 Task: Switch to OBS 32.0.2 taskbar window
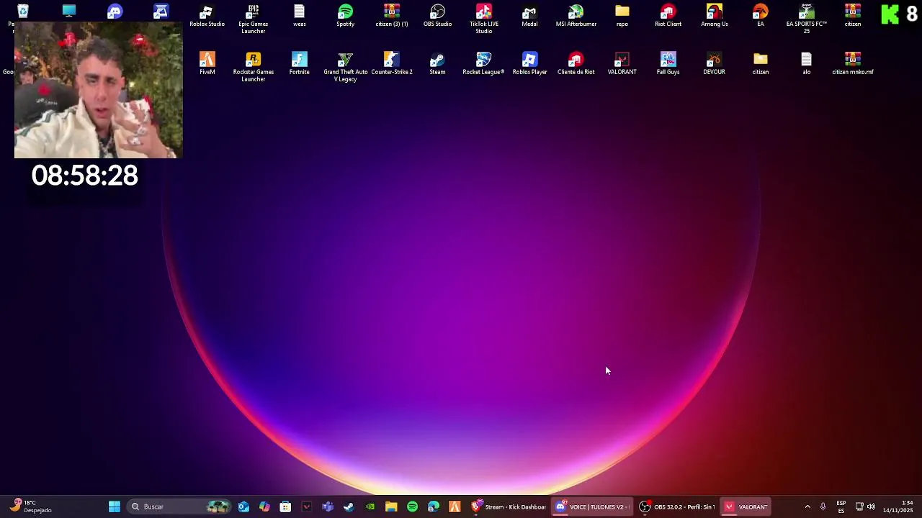tap(677, 506)
